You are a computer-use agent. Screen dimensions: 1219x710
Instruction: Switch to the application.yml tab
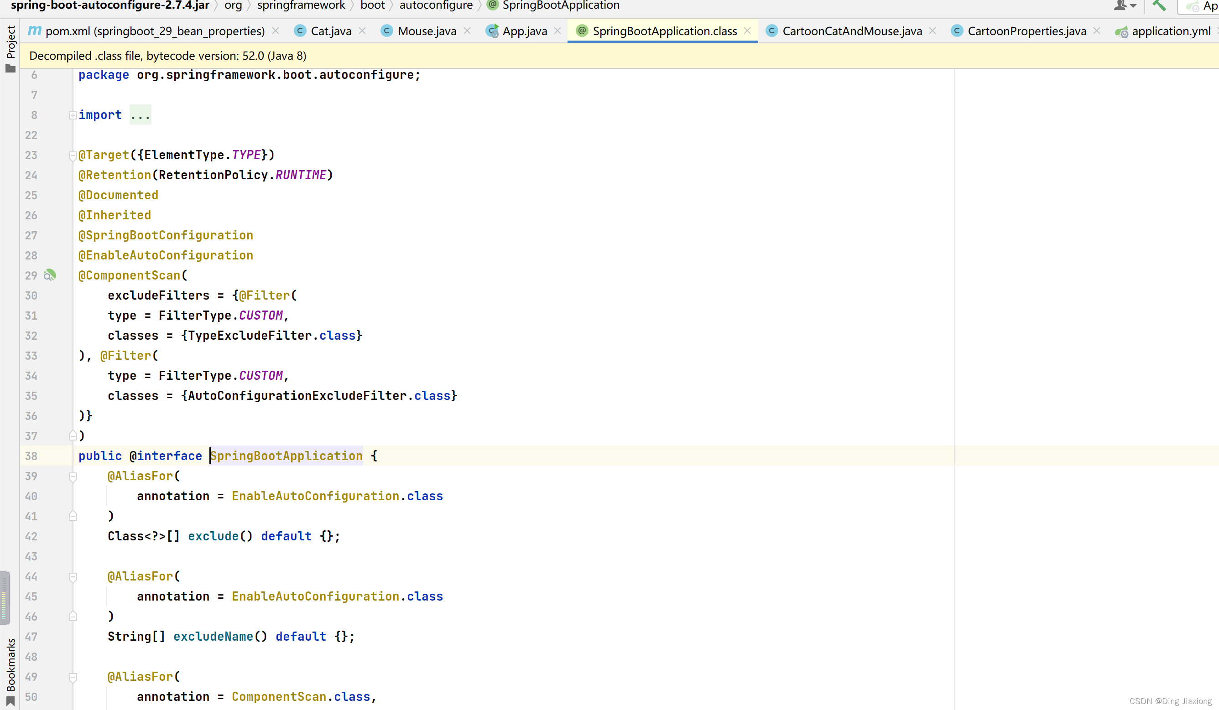pyautogui.click(x=1171, y=31)
